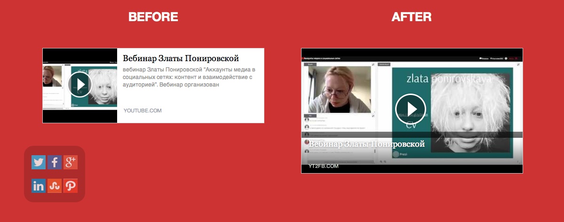Click the AFTER heading
Screen dimensions: 564x222
[x=412, y=16]
